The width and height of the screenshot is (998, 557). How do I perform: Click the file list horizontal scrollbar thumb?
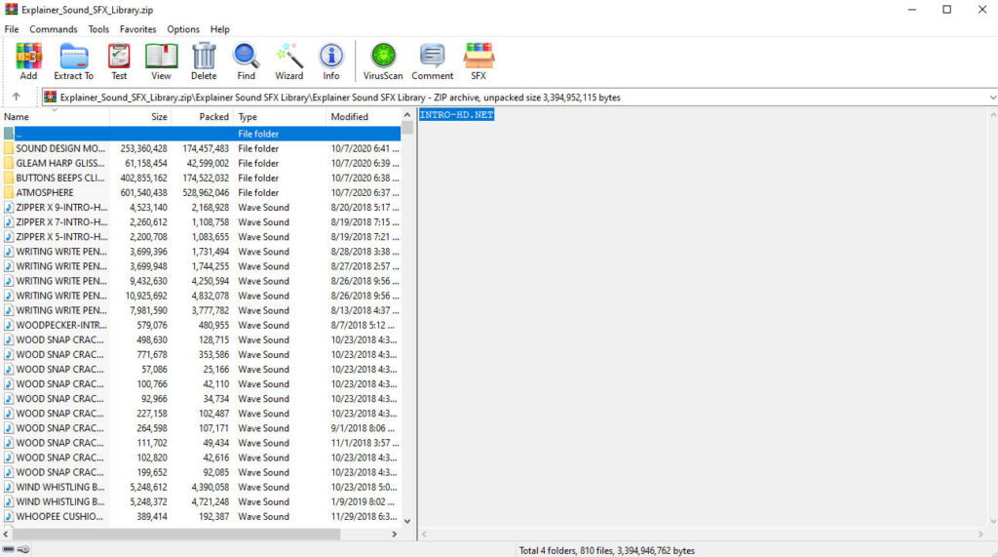tap(176, 534)
